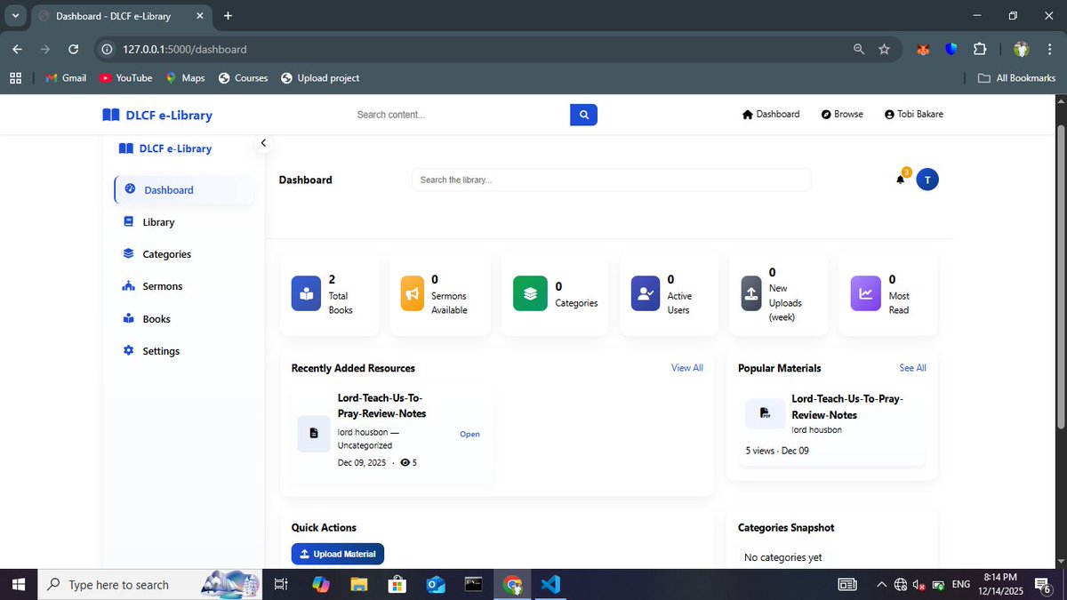
Task: Open Popular Materials Lord-Teach-Us-To-Pray title
Action: pos(847,407)
